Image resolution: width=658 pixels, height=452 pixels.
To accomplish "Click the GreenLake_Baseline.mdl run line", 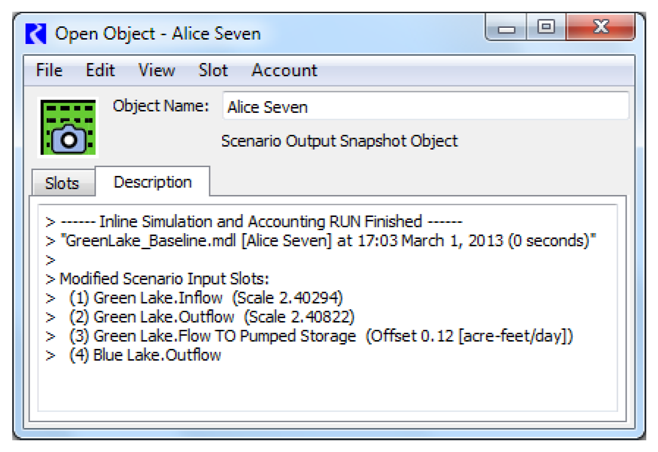I will click(x=328, y=241).
